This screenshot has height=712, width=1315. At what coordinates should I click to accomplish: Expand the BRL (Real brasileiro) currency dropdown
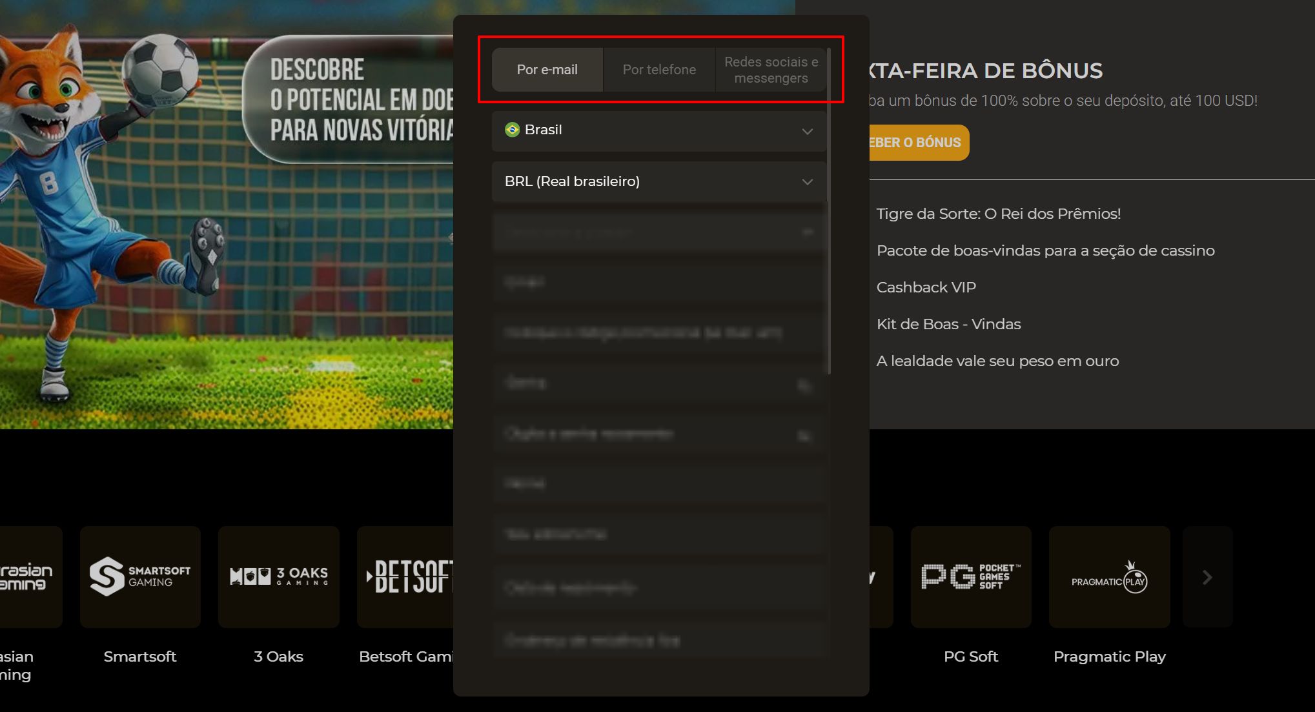659,182
